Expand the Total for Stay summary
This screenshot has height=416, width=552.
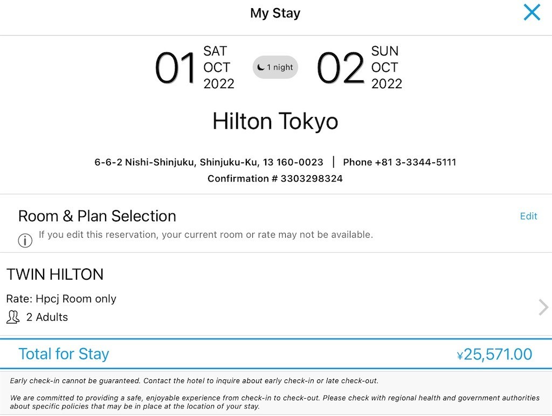[276, 354]
